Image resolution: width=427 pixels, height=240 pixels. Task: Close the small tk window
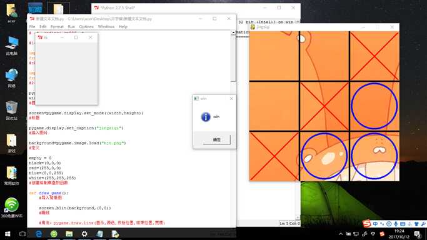pos(91,37)
